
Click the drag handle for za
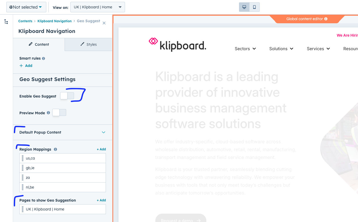[23, 178]
